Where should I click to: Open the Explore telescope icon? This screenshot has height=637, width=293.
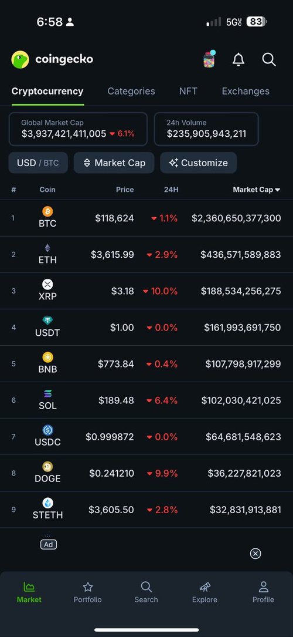[x=205, y=587]
